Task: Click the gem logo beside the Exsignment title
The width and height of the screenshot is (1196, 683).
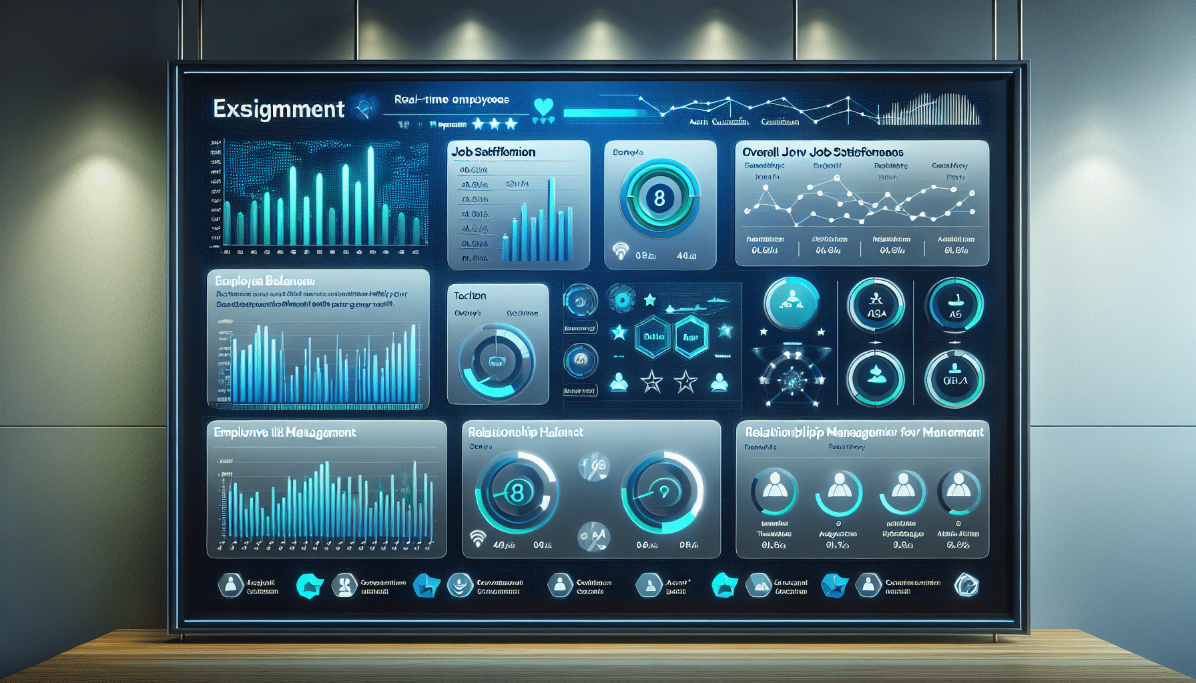Action: tap(364, 109)
